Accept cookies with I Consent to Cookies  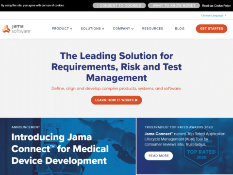(119, 5)
